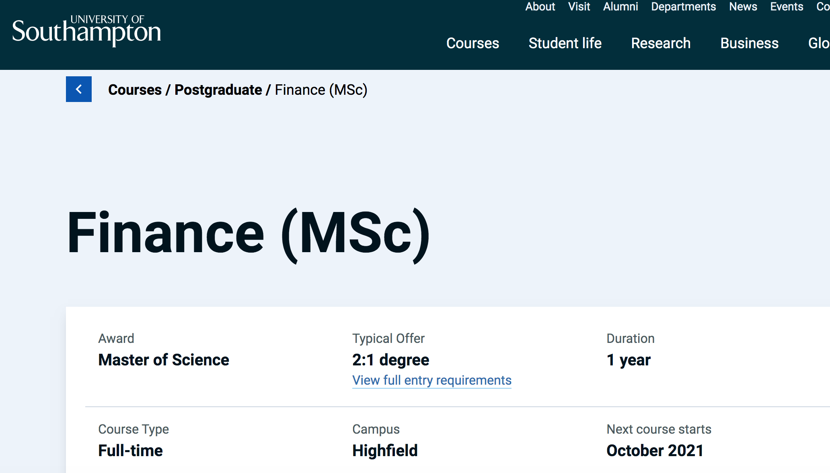
Task: Open the Business navigation item
Action: [x=750, y=43]
